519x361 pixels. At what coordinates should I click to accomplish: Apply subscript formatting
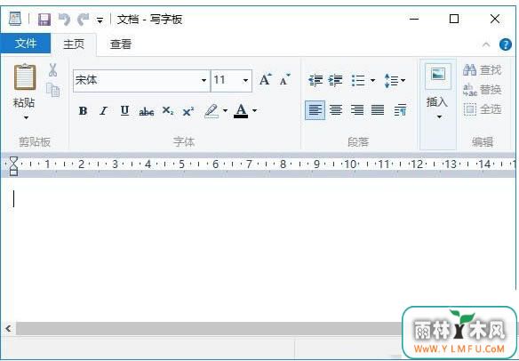pos(167,111)
